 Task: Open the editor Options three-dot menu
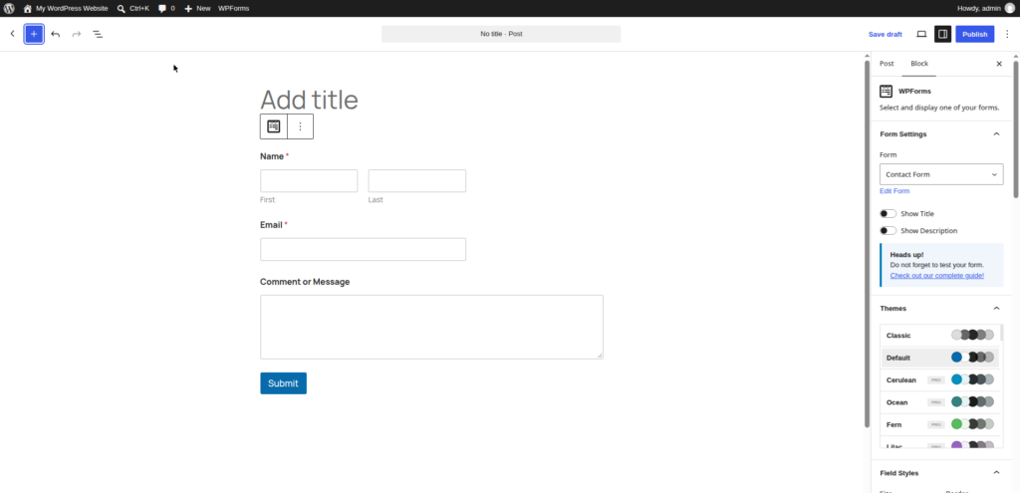1007,34
